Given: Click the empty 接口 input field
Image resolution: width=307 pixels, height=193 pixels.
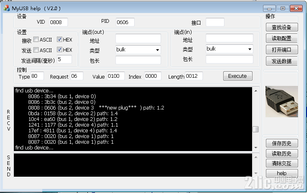Looking at the screenshot, I should pyautogui.click(x=215, y=22).
